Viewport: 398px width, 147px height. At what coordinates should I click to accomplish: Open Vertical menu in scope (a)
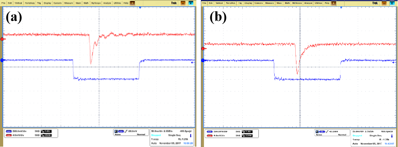[18, 3]
